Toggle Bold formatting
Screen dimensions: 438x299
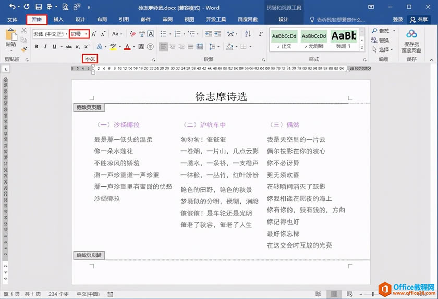36,46
